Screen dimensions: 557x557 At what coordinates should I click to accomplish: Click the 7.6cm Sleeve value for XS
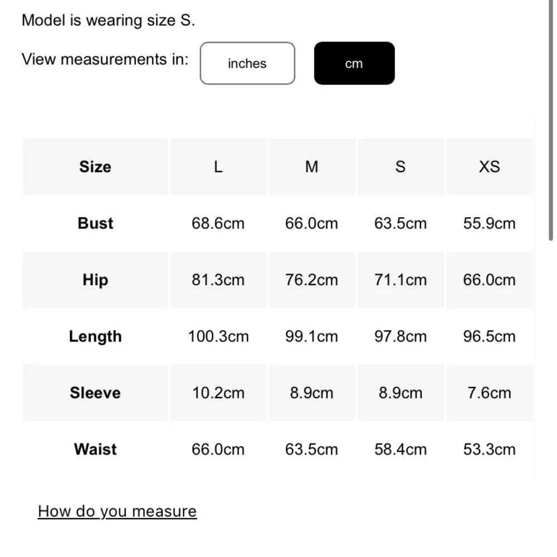pos(490,393)
